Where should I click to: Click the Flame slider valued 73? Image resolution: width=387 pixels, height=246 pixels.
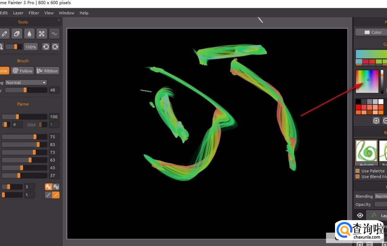(x=24, y=152)
